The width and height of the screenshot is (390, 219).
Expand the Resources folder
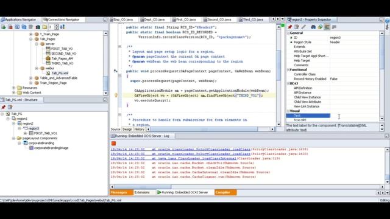(x=13, y=88)
